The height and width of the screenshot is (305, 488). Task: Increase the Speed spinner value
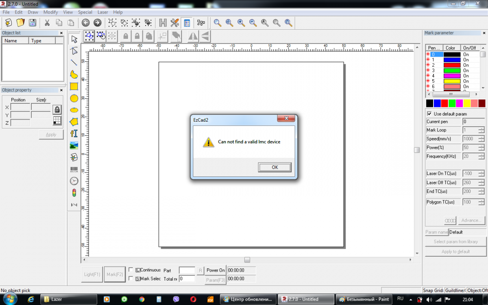481,137
